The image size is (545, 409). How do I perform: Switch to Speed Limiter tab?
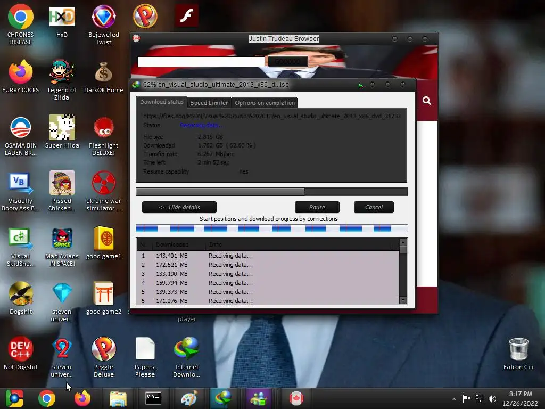[x=209, y=103]
